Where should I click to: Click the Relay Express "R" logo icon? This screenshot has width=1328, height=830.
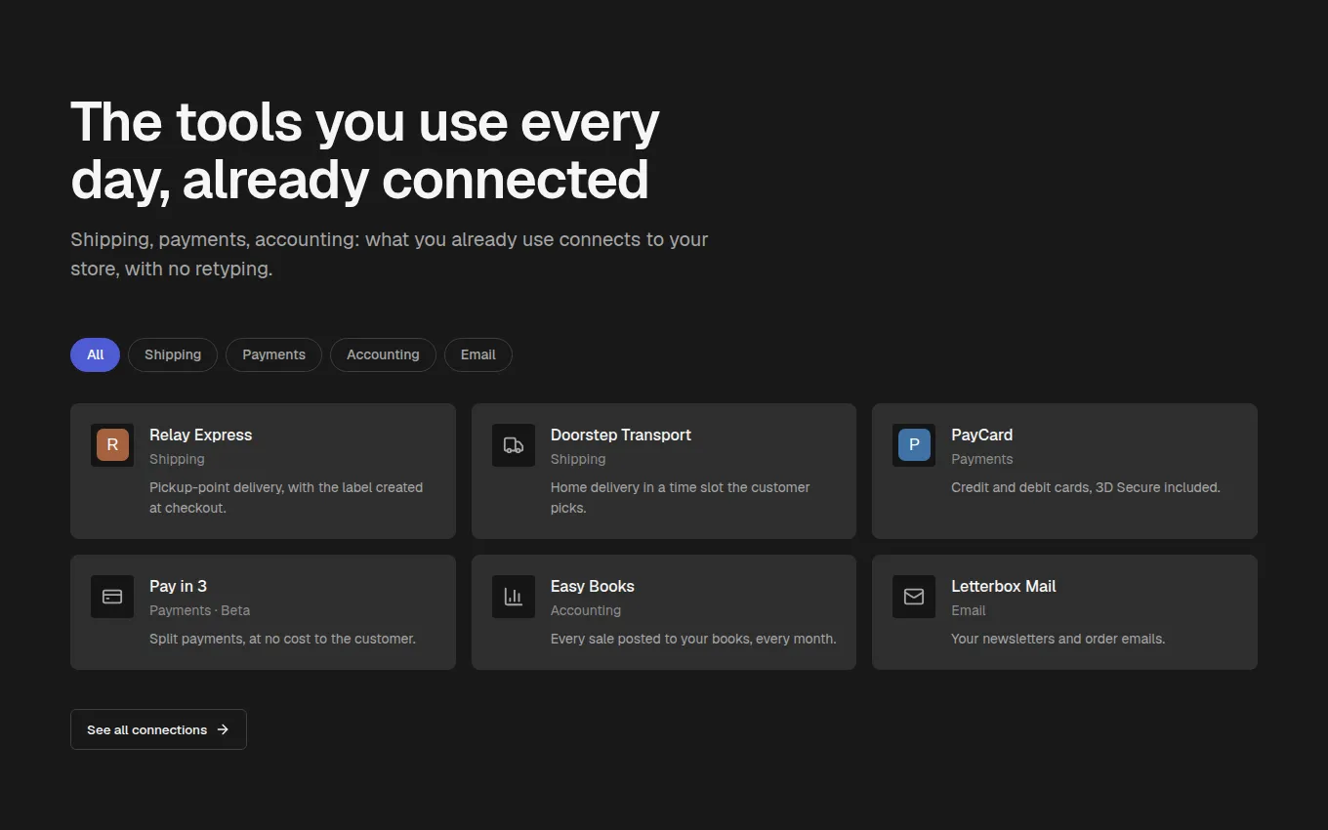112,445
